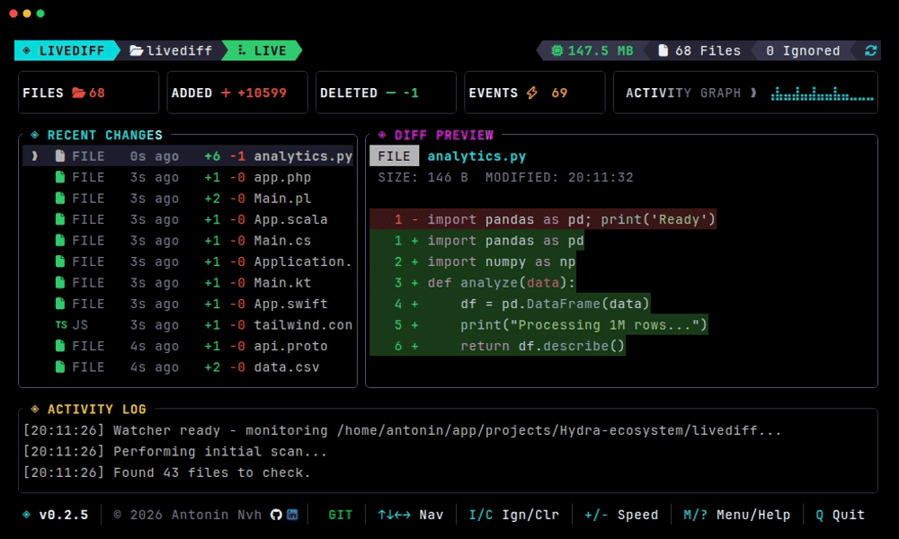This screenshot has height=539, width=899.
Task: Click the green file icon on App.swift row
Action: (x=59, y=304)
